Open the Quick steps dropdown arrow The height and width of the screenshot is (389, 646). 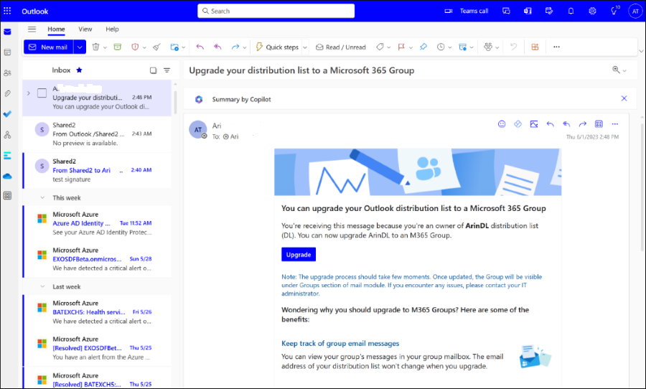[305, 47]
